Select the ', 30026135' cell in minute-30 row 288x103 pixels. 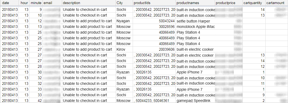tap(154, 72)
